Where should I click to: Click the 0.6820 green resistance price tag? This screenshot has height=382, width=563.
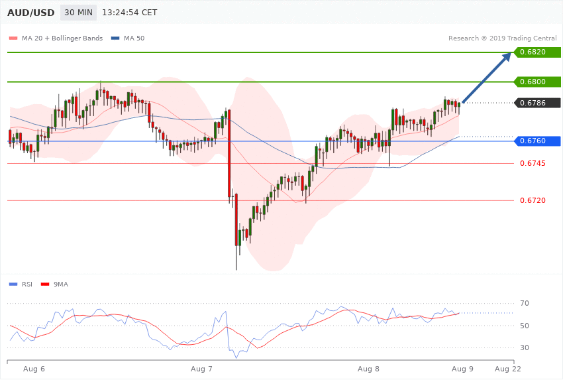click(x=537, y=52)
